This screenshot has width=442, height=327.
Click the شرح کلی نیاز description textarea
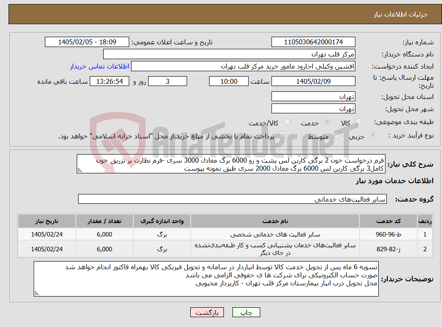point(231,164)
